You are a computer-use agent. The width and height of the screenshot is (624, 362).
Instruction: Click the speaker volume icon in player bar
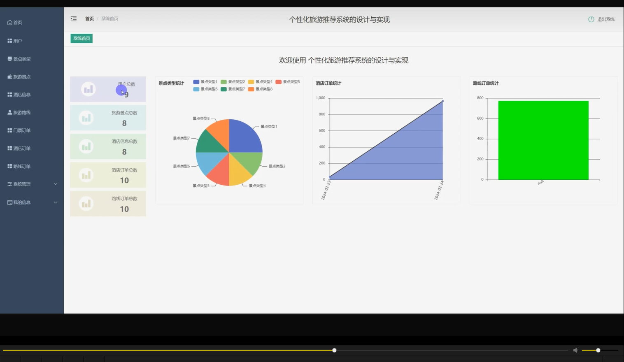(x=576, y=350)
